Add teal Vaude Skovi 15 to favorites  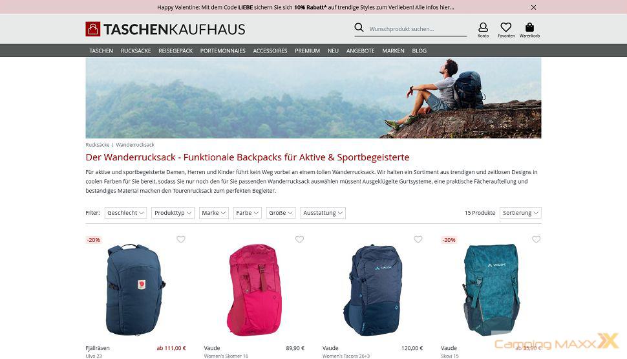[x=537, y=239]
